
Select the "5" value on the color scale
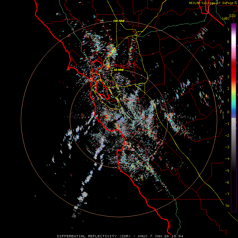(228, 53)
